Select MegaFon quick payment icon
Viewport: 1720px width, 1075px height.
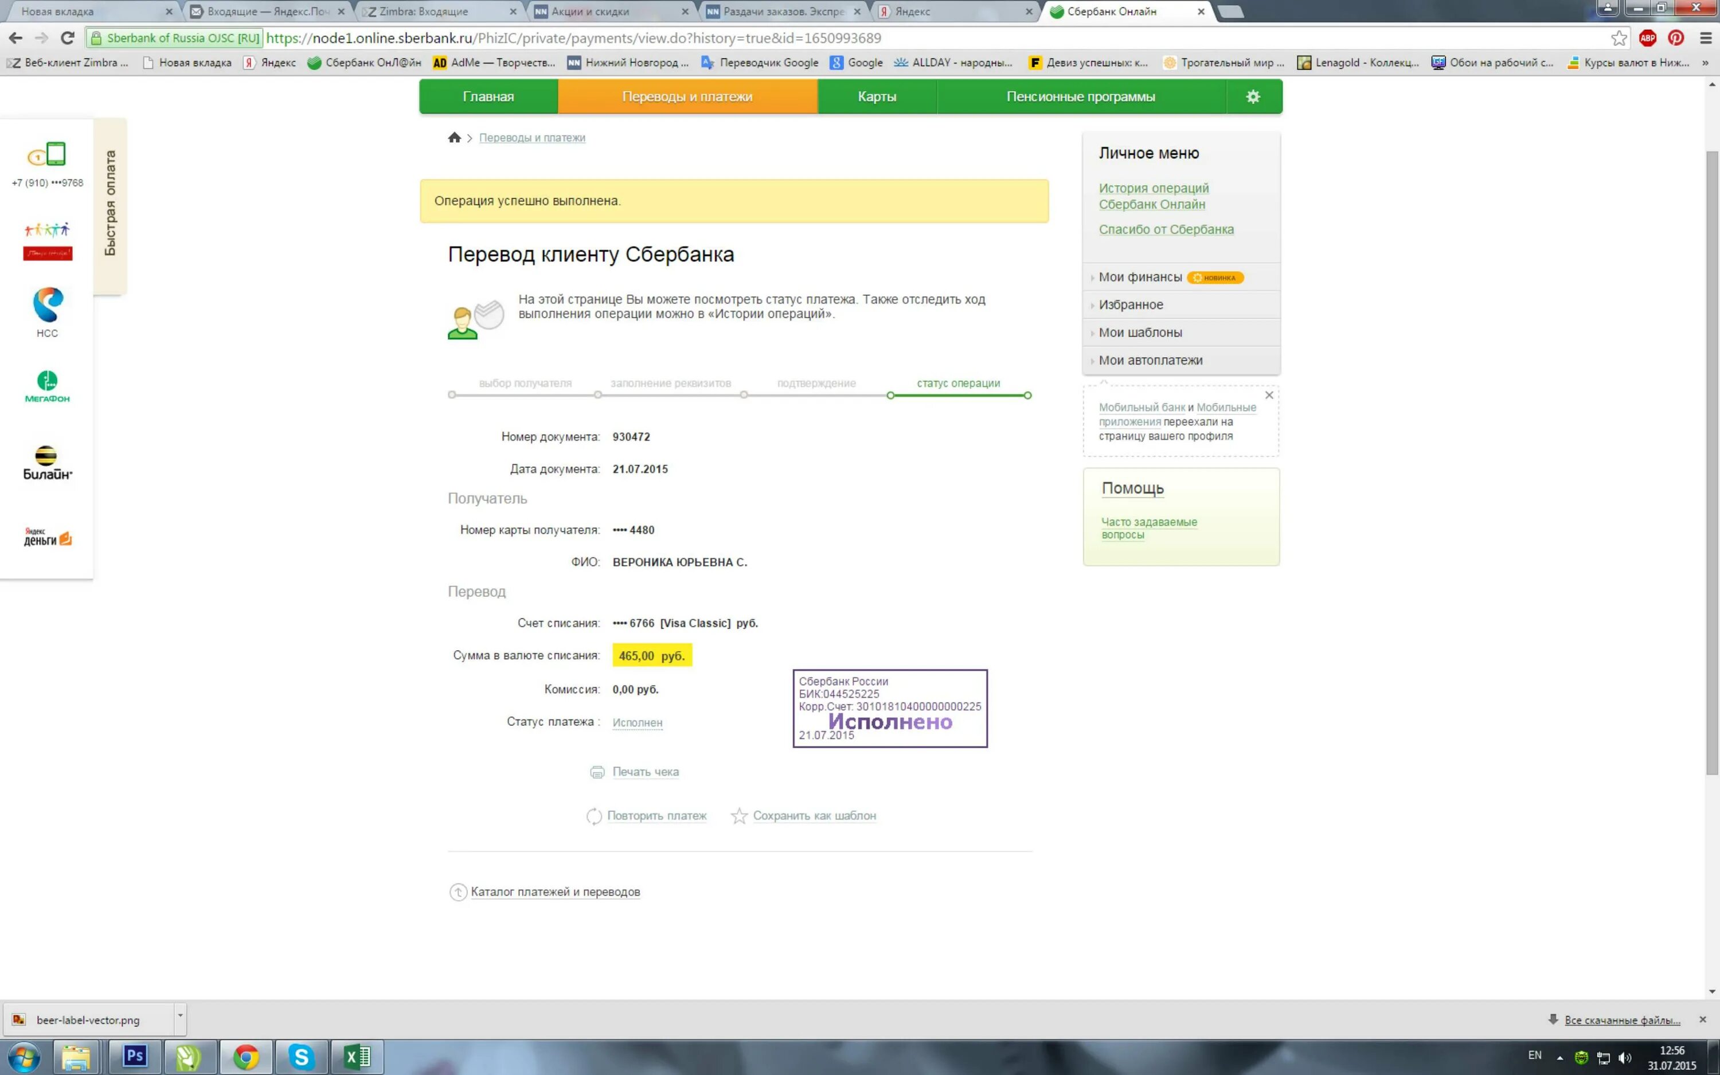[x=48, y=386]
